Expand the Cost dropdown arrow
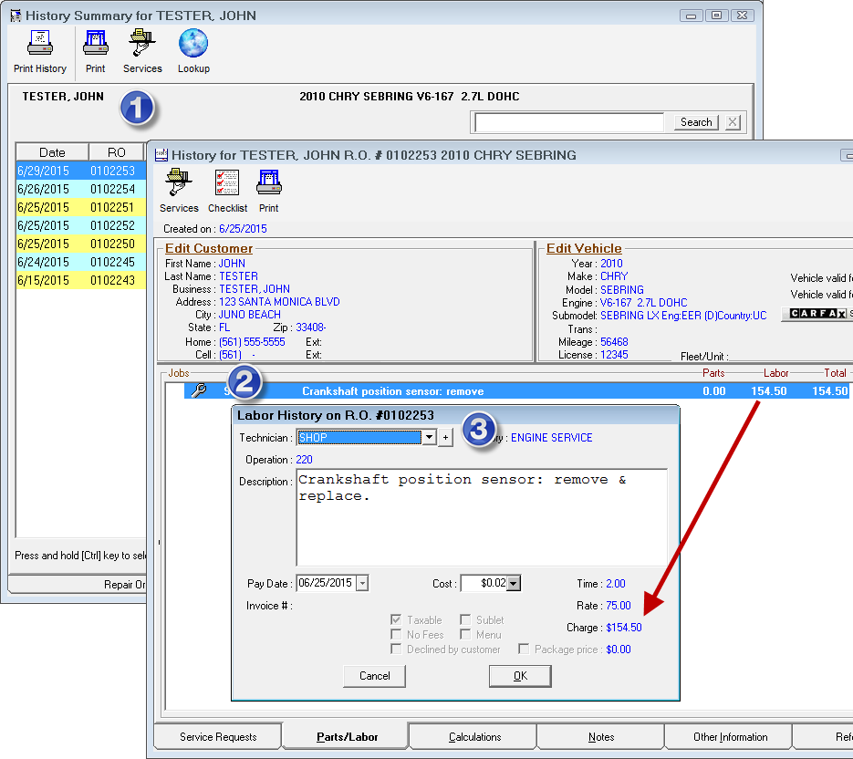 tap(513, 584)
